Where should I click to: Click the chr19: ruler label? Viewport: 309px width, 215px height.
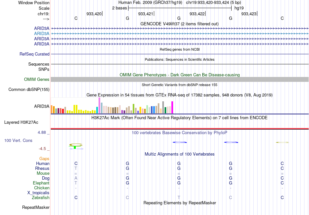[43, 14]
